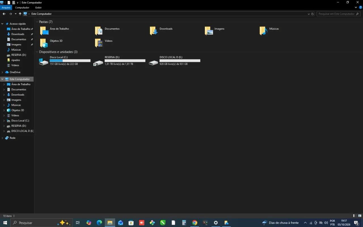Go back with the left arrow button

pos(4,14)
